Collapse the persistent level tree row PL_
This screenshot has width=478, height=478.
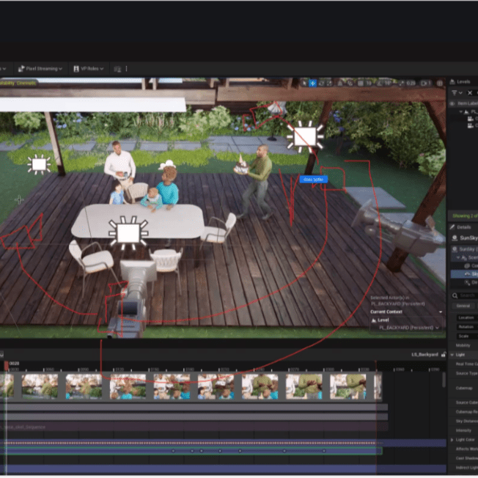coord(460,112)
